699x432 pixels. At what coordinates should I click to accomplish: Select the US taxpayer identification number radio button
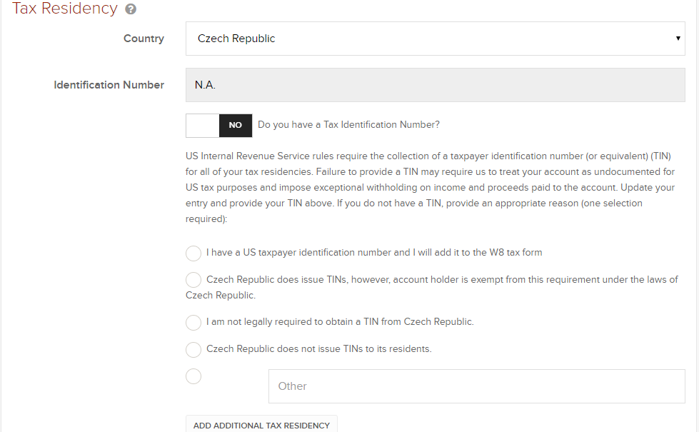click(193, 253)
